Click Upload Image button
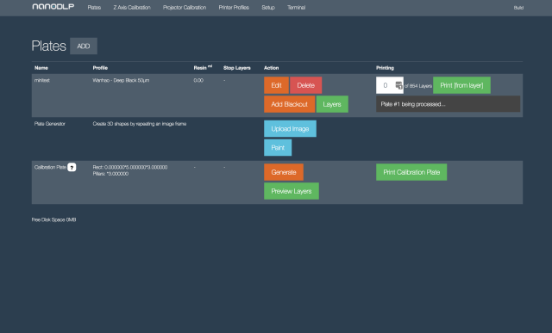The image size is (552, 333). coord(290,129)
